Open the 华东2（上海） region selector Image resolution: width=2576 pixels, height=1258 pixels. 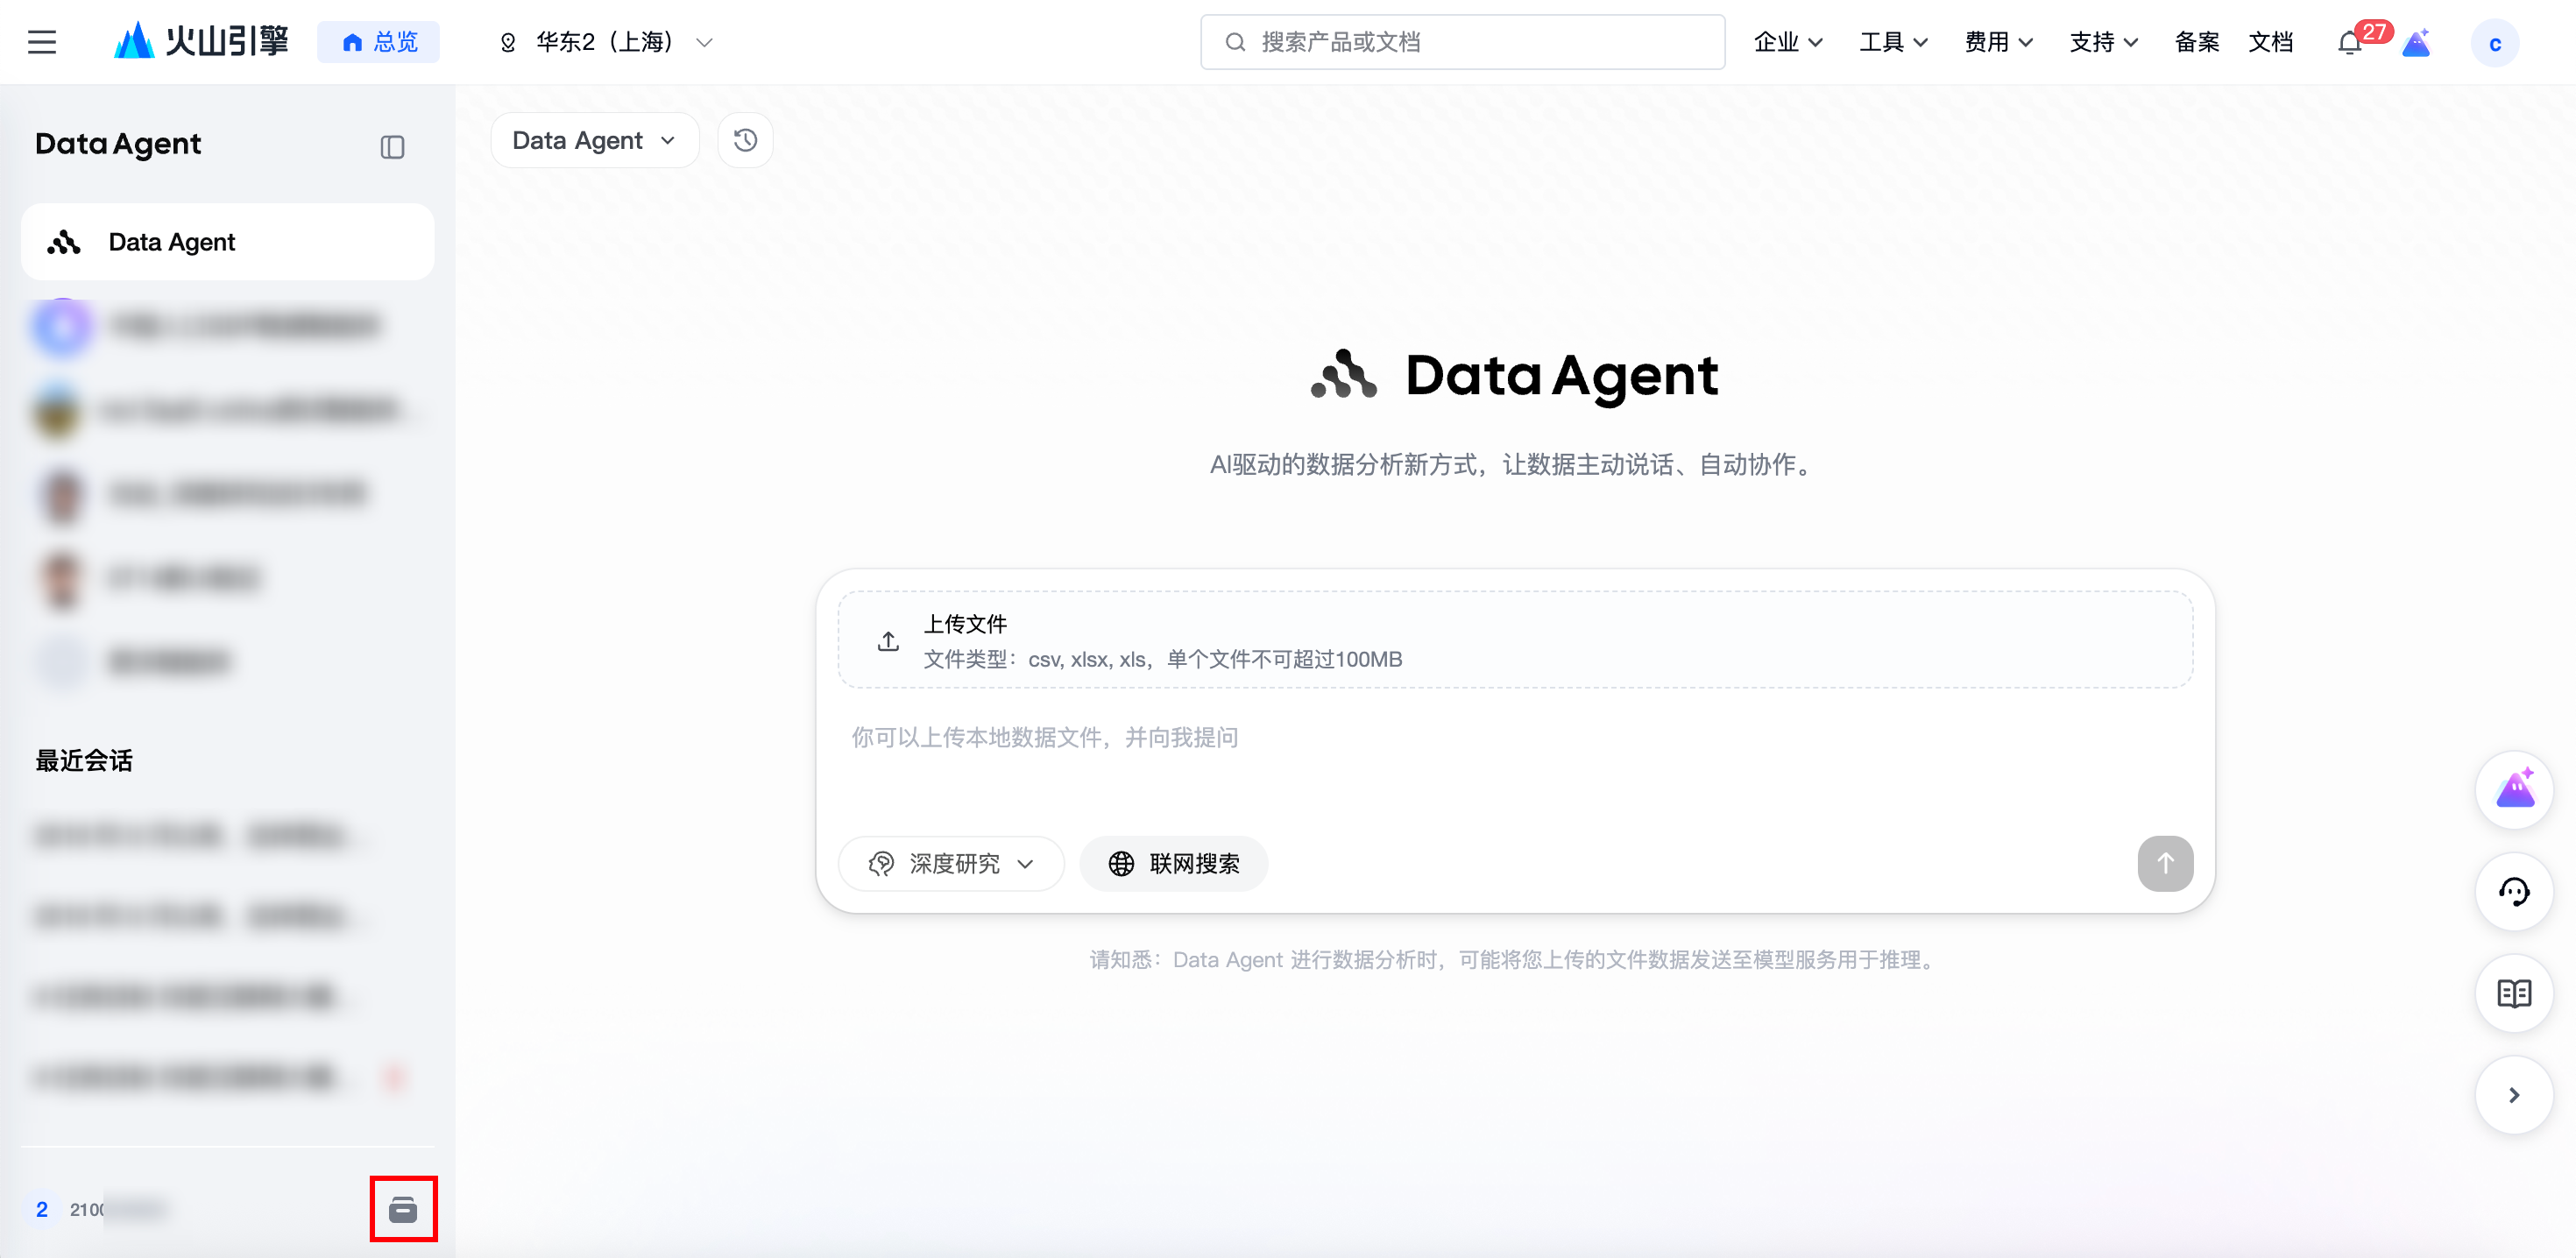(606, 42)
